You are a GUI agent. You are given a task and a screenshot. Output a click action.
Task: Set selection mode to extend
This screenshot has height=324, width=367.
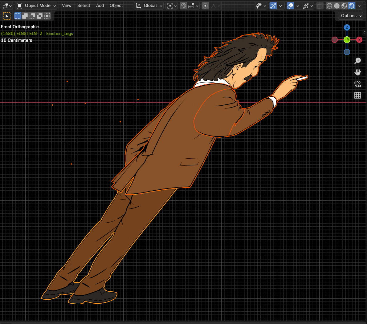point(25,16)
